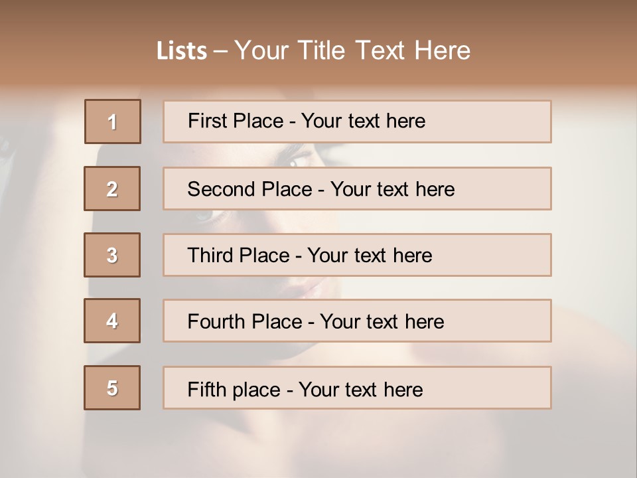Click the word "Third" in the list
Screen dimensions: 637x478
(211, 256)
